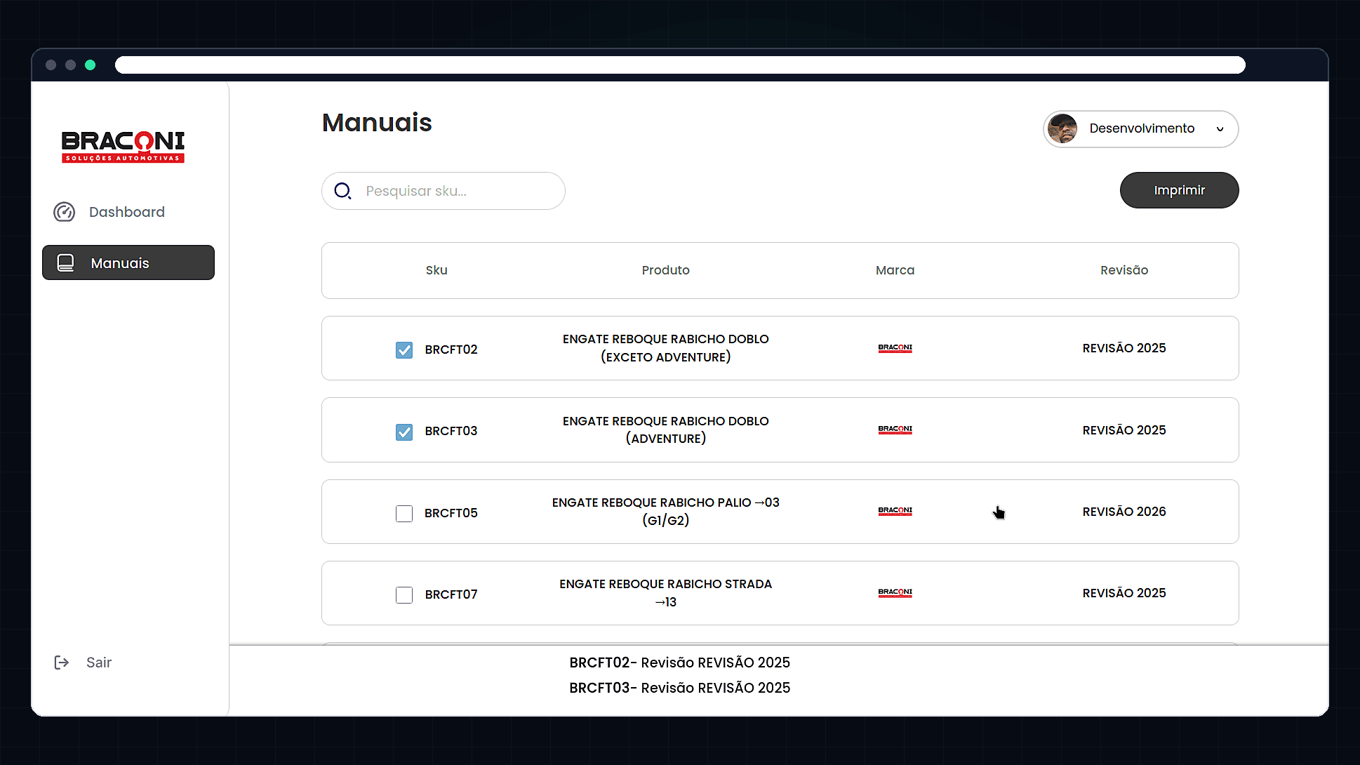1360x765 pixels.
Task: Click the green window control dot
Action: pyautogui.click(x=90, y=65)
